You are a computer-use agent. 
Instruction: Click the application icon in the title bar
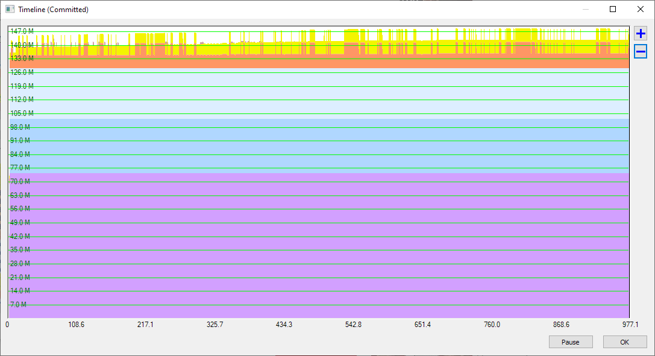click(8, 9)
